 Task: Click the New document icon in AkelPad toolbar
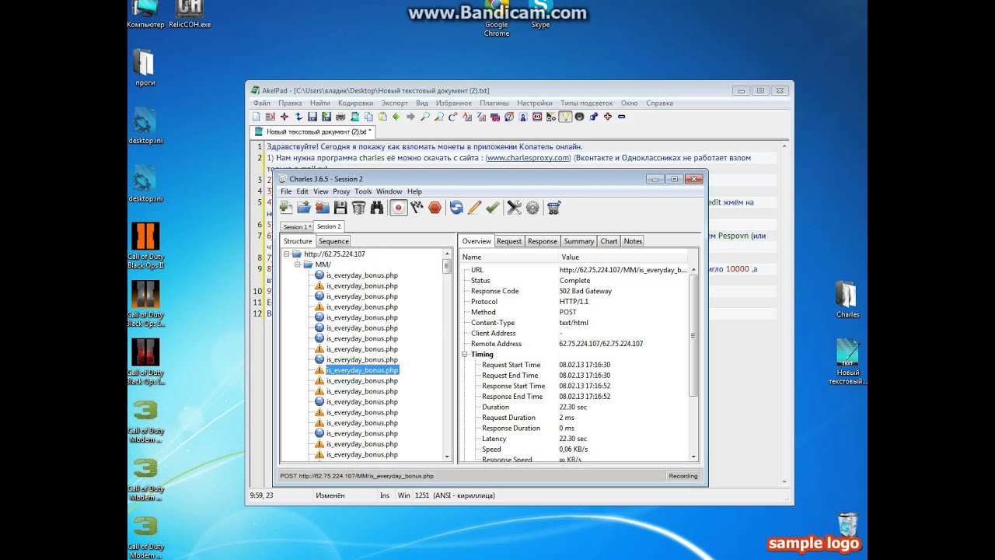(x=257, y=117)
